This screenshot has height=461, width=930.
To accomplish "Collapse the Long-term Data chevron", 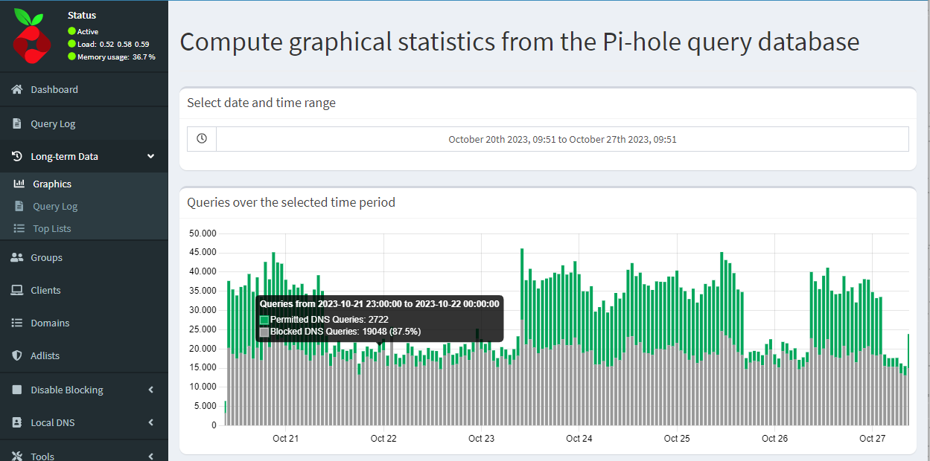I will pyautogui.click(x=151, y=156).
